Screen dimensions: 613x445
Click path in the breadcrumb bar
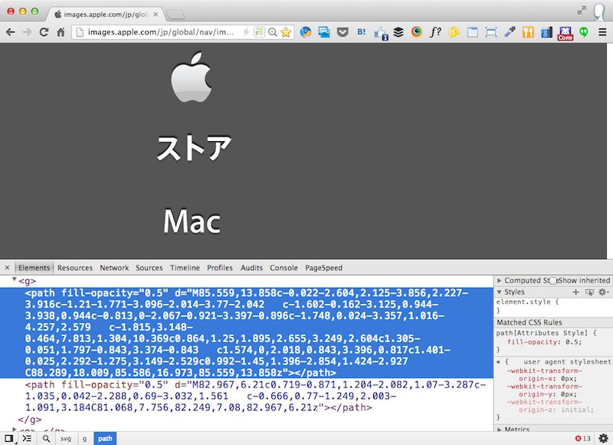point(105,438)
